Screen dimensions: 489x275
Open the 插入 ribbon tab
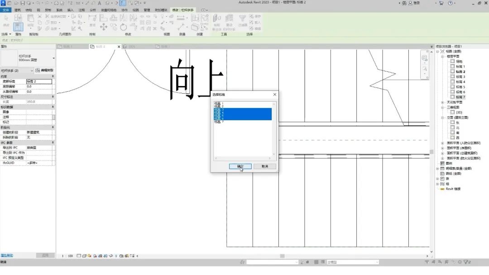pyautogui.click(x=71, y=10)
